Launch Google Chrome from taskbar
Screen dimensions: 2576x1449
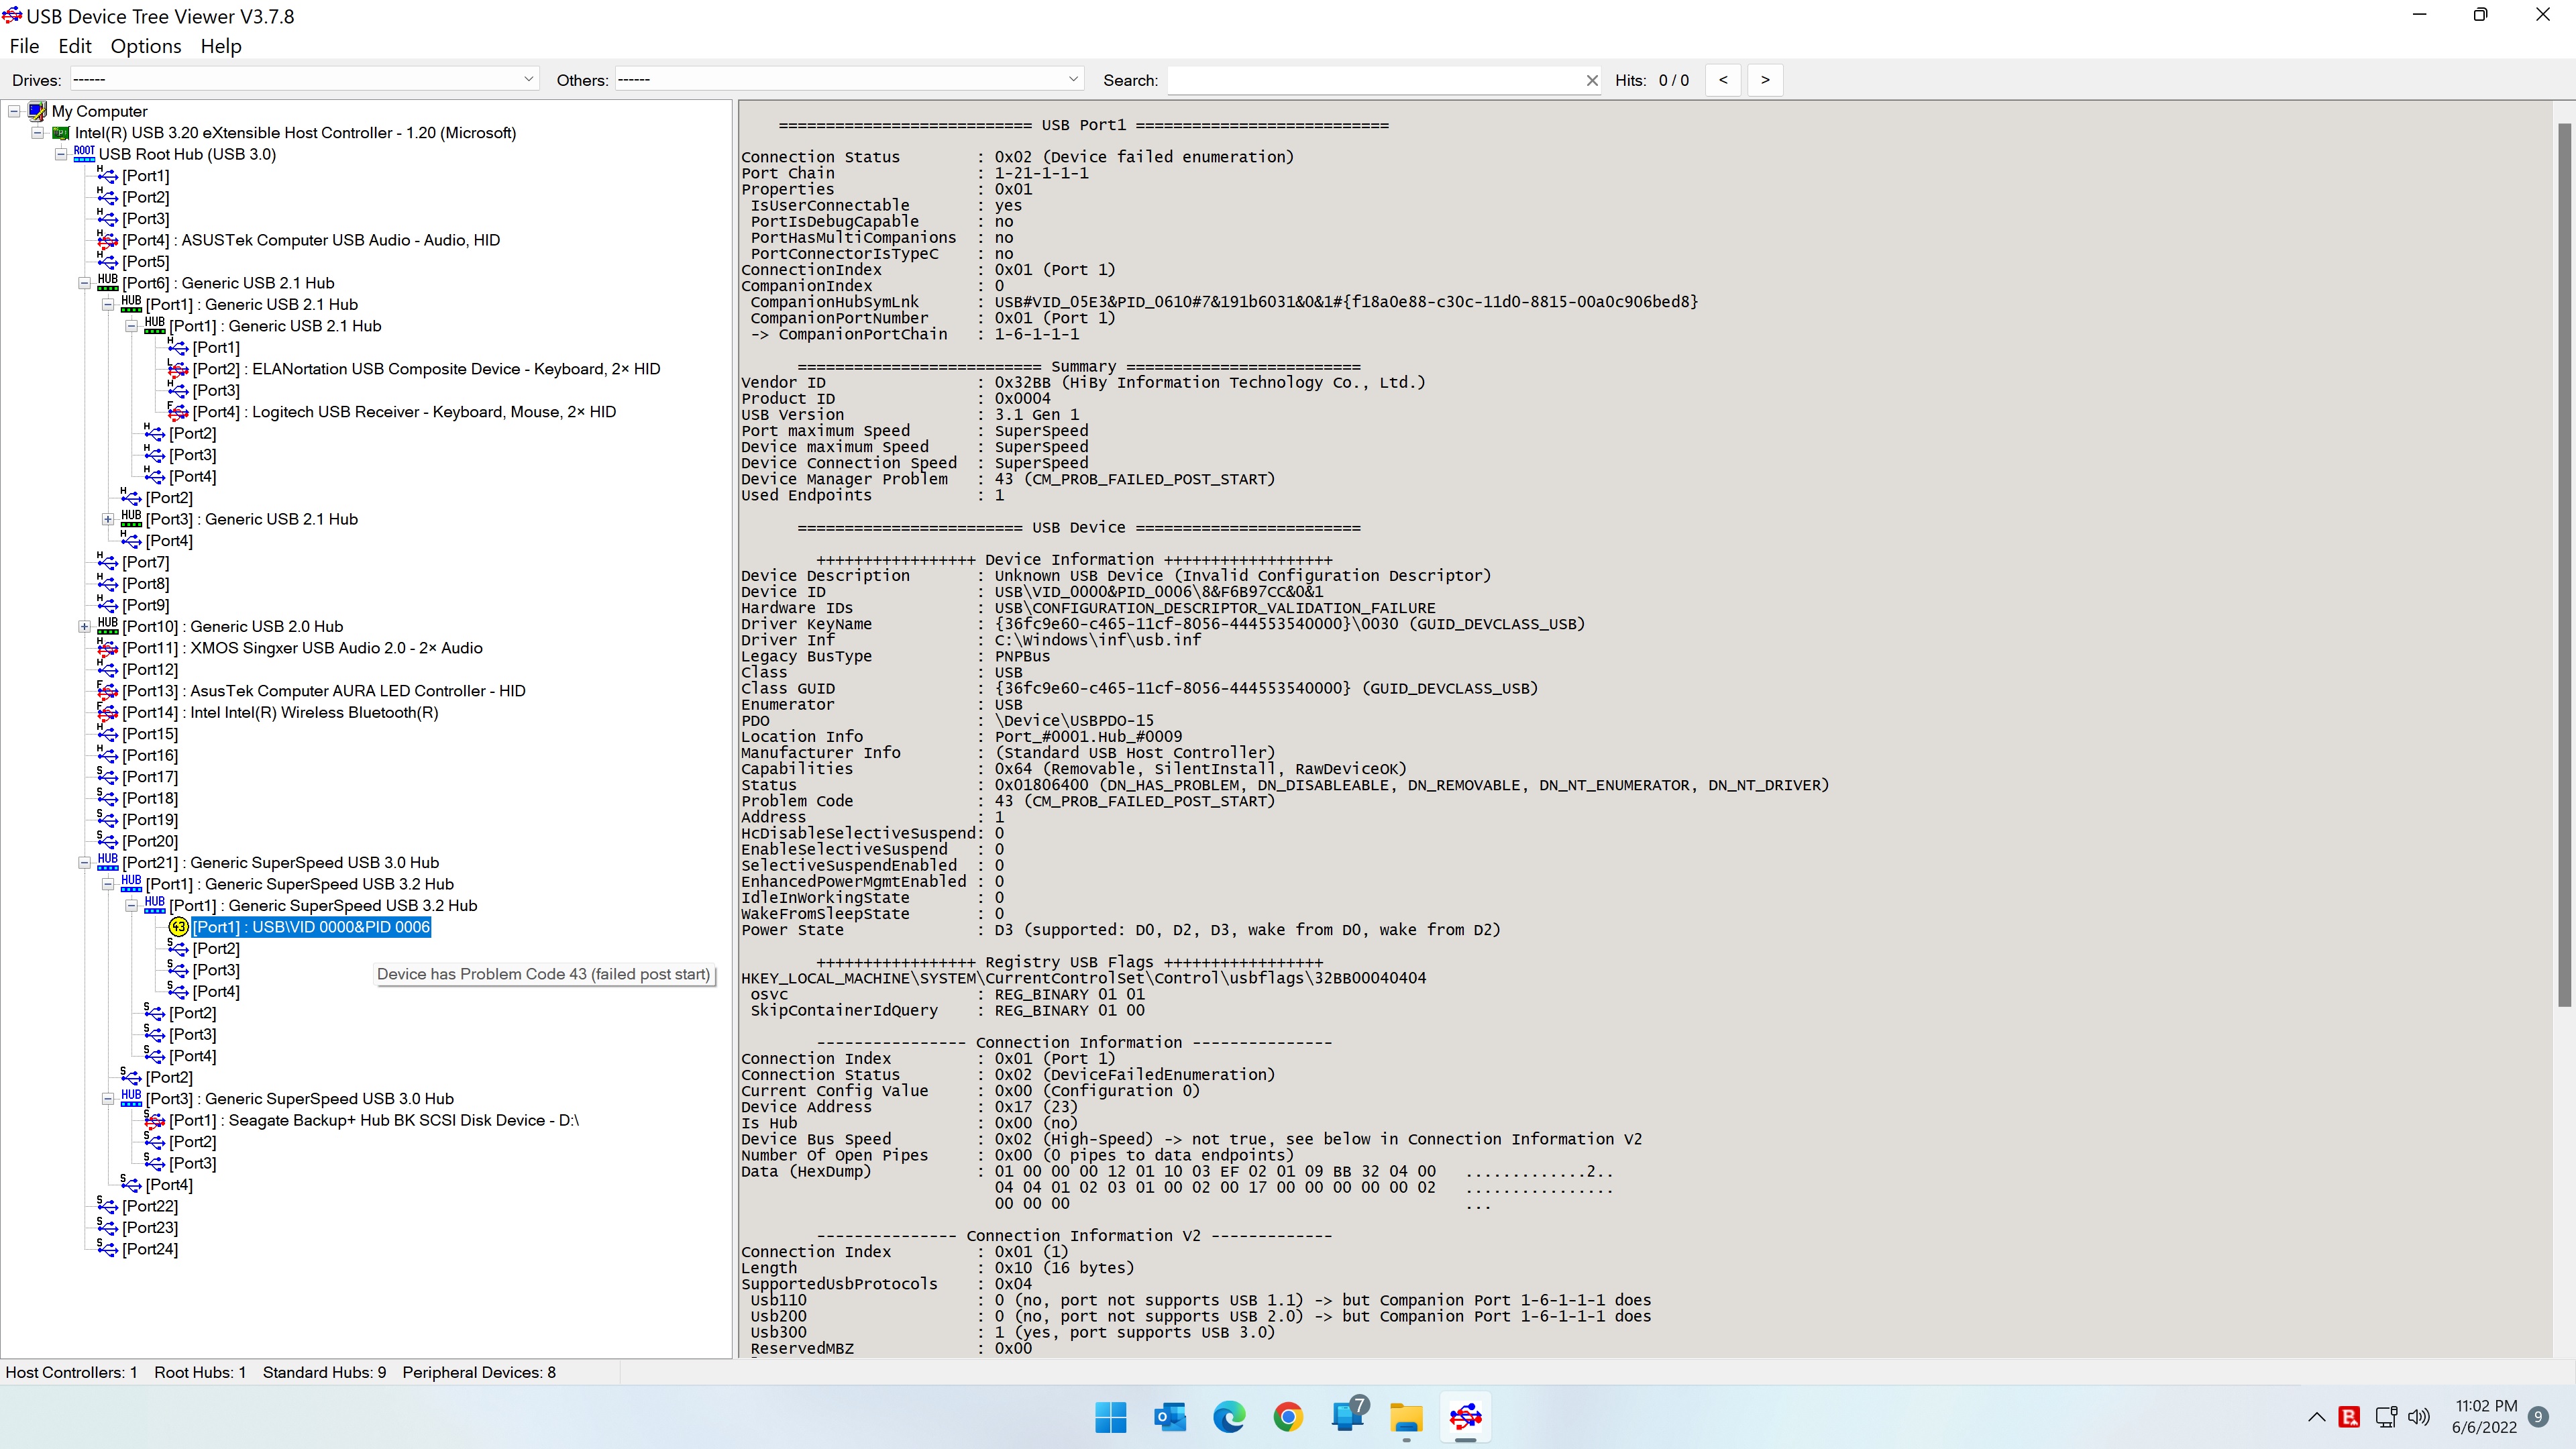coord(1288,1416)
